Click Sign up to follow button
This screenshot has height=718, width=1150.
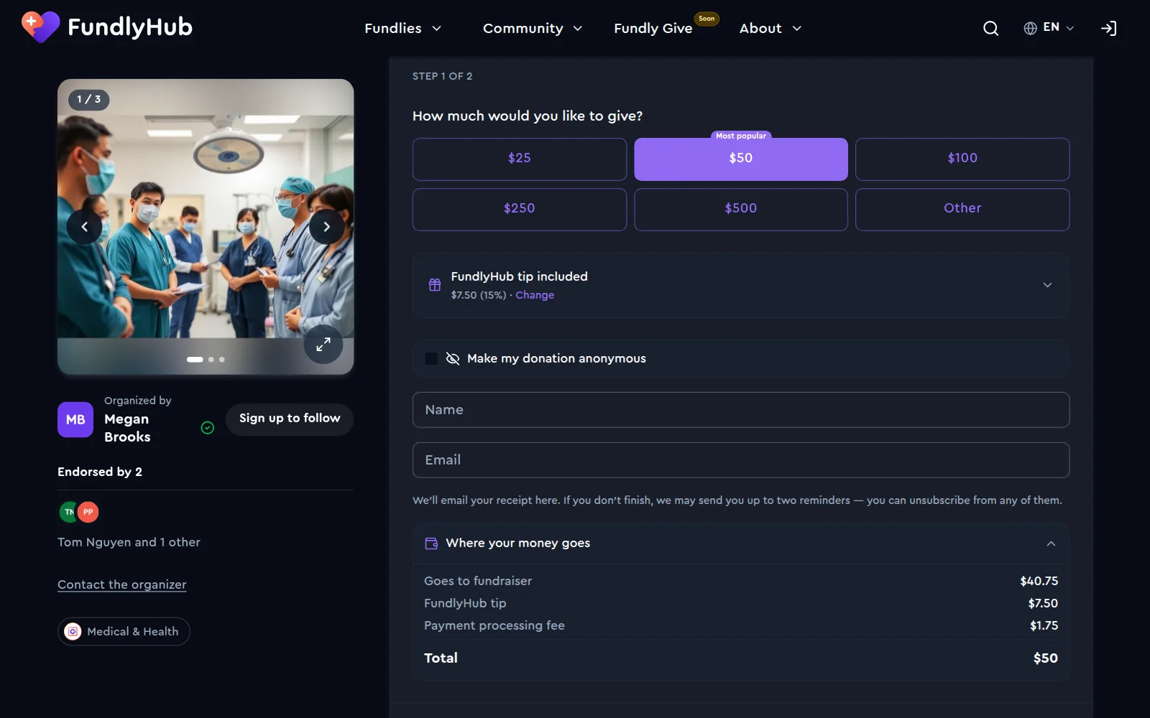[290, 419]
